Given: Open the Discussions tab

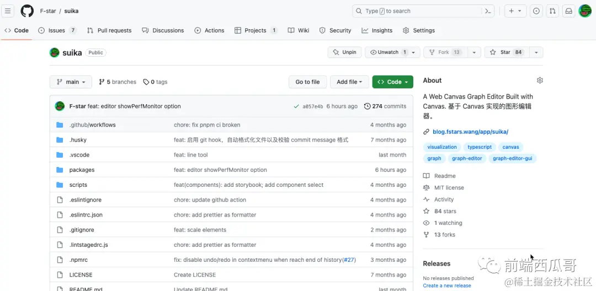Looking at the screenshot, I should tap(163, 30).
